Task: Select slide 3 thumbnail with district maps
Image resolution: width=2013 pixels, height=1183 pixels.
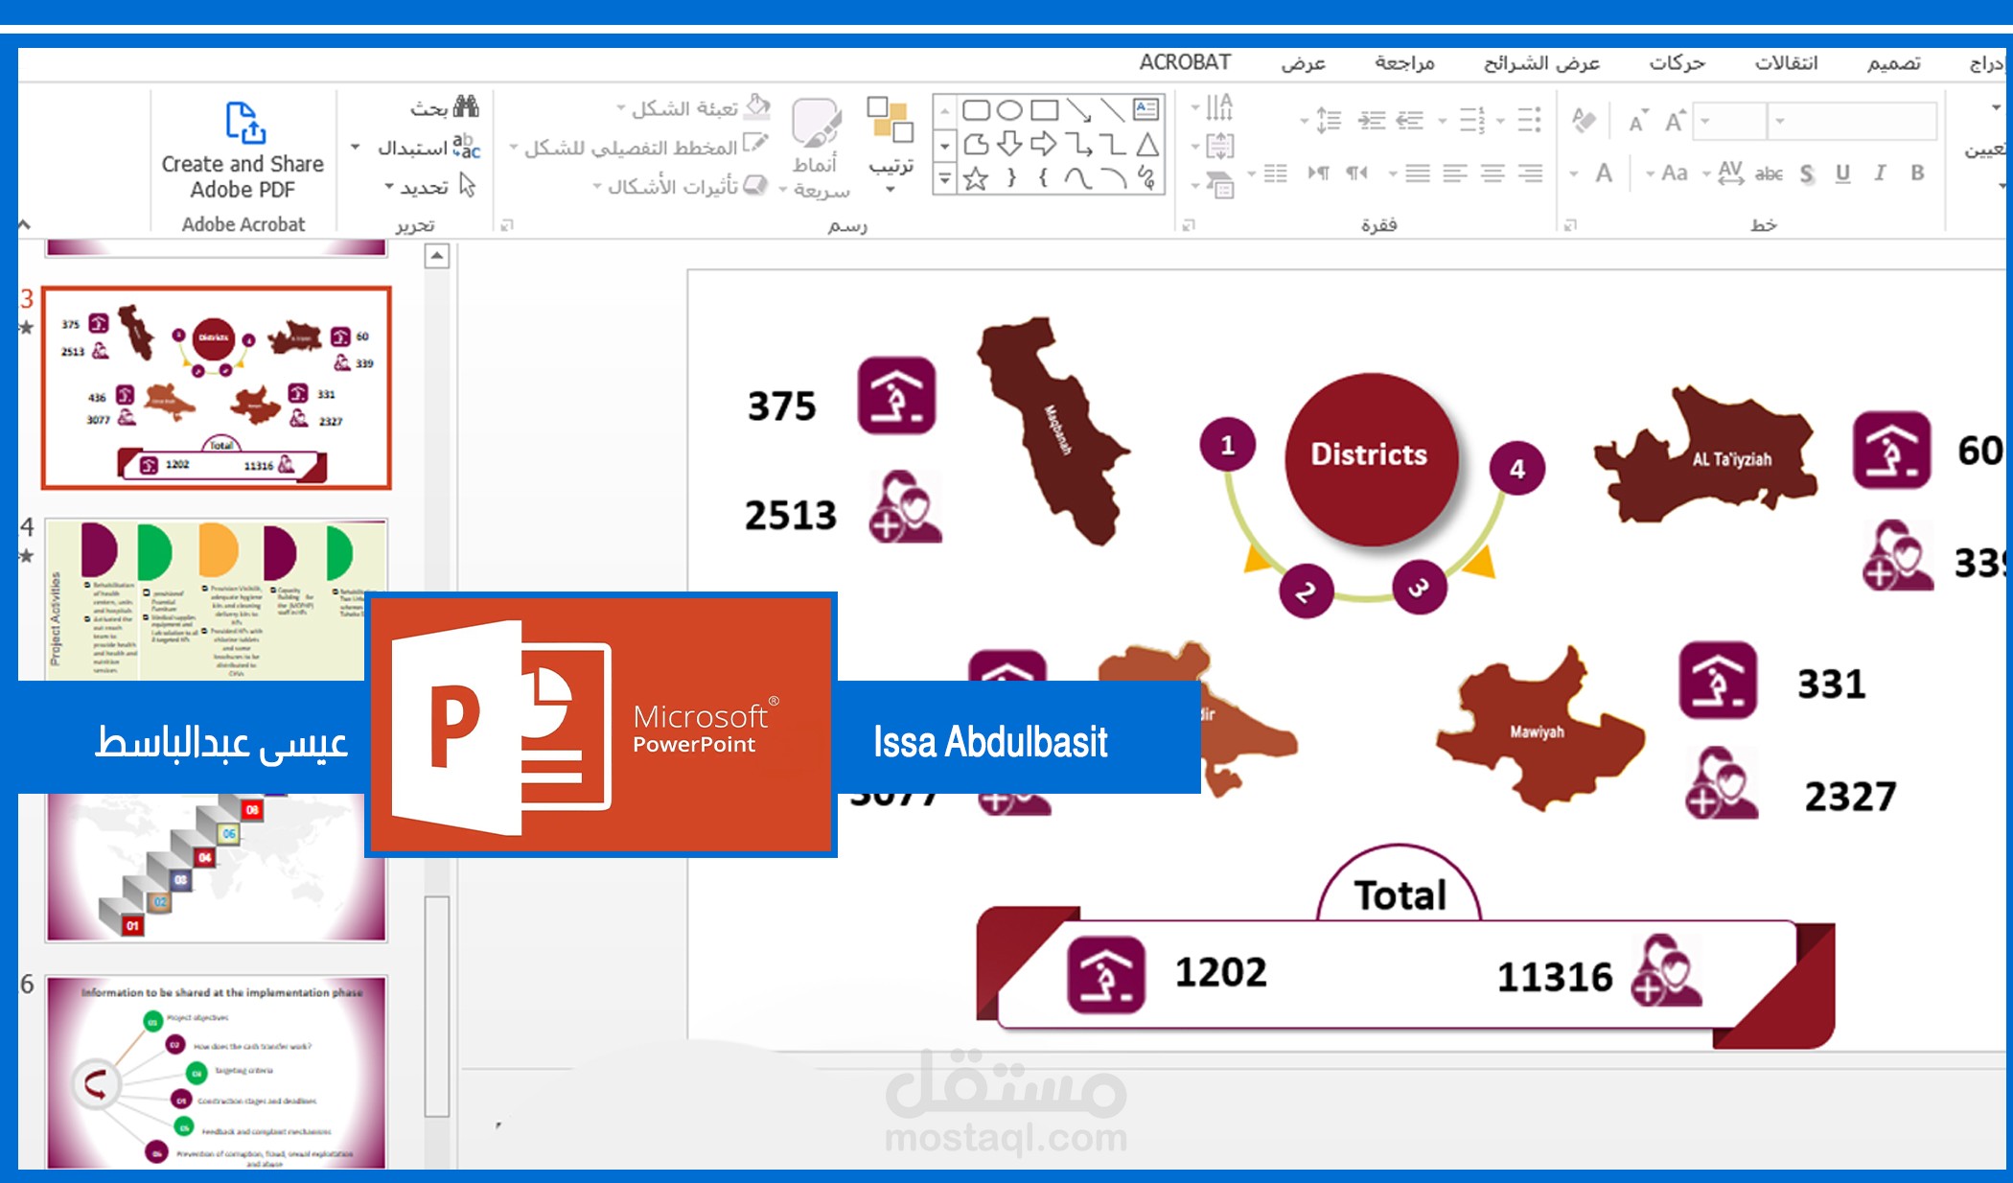Action: [217, 387]
